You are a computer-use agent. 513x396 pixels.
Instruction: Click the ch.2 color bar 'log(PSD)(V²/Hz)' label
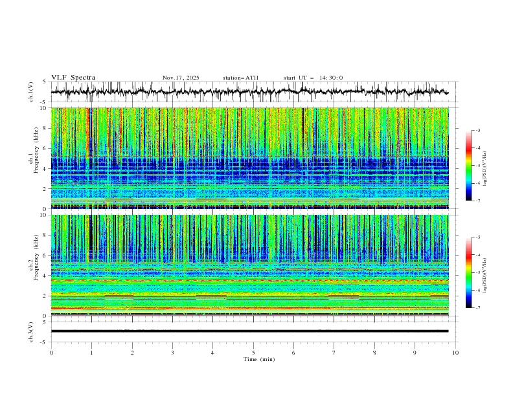[485, 276]
